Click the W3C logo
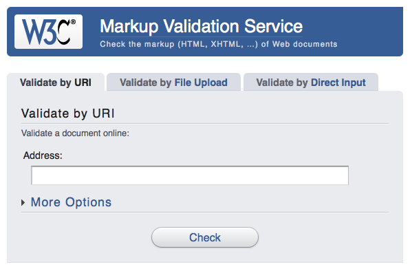 pyautogui.click(x=48, y=32)
